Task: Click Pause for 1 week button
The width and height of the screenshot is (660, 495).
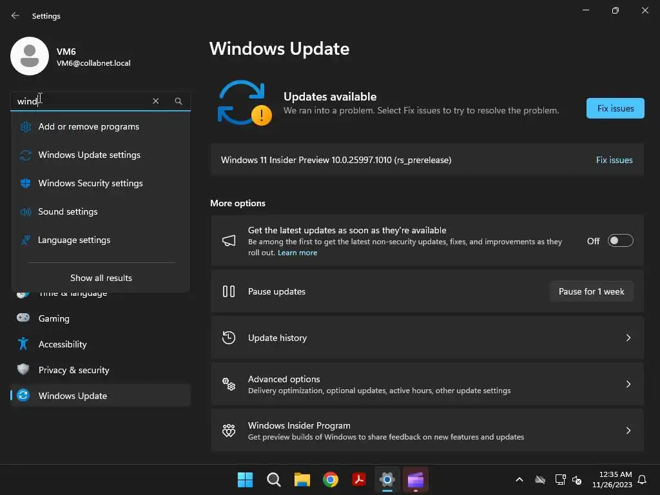Action: [592, 291]
